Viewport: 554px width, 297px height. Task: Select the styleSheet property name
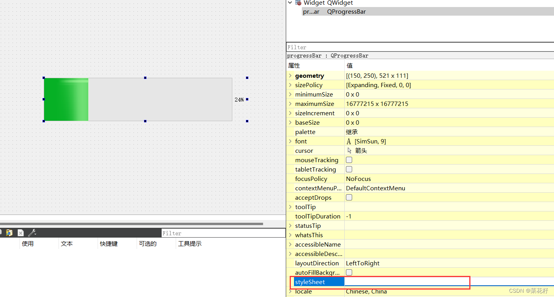coord(310,282)
